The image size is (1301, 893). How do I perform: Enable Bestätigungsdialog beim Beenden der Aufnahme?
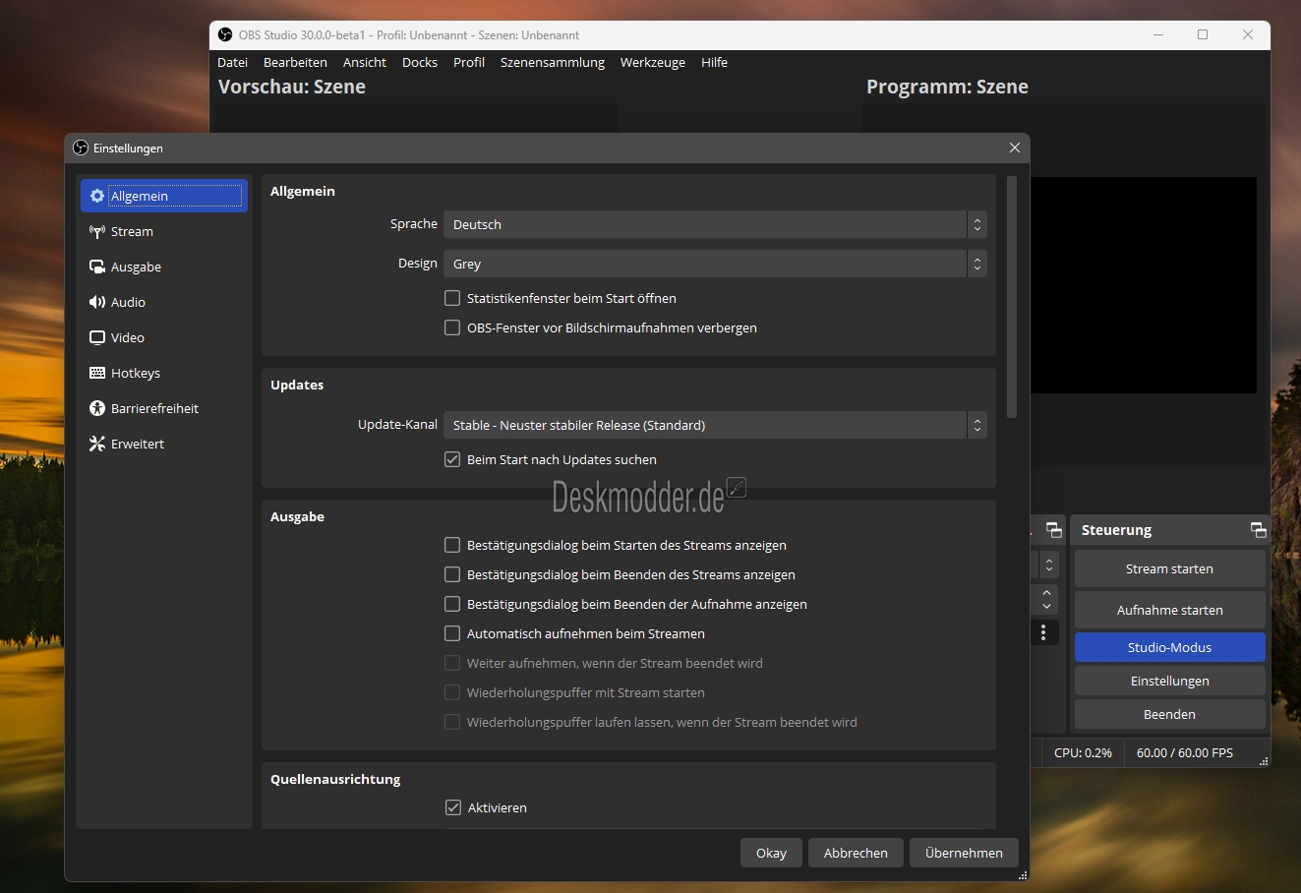click(452, 604)
